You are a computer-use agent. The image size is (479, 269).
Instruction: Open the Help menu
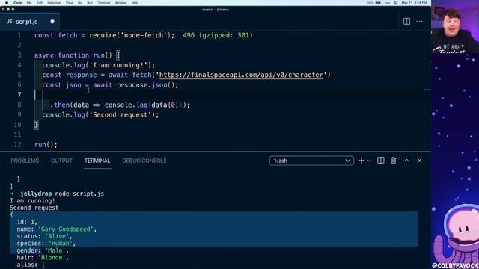[x=135, y=3]
